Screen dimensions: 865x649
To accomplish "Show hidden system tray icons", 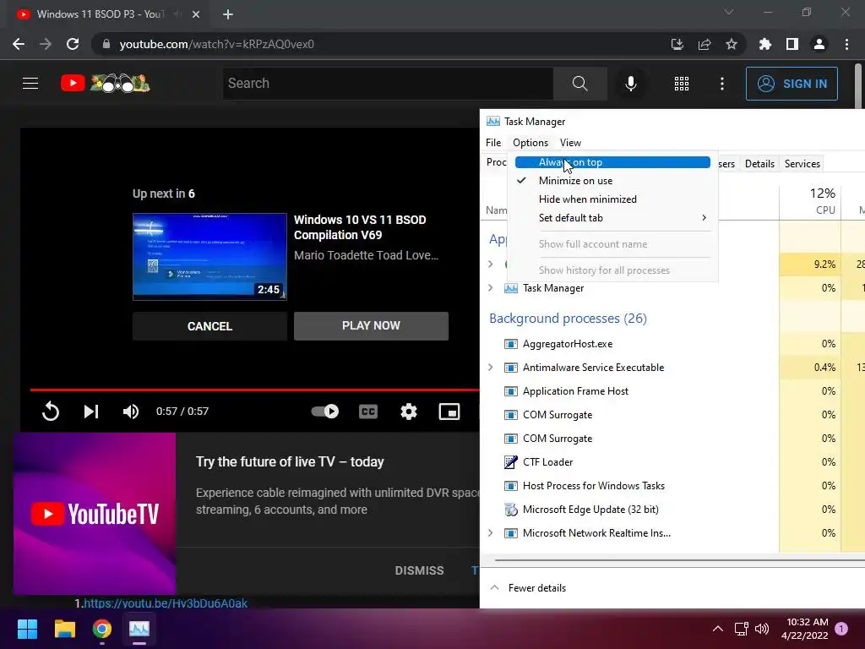I will pyautogui.click(x=718, y=629).
